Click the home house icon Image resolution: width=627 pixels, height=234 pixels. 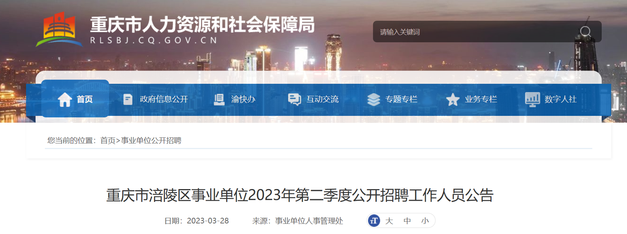tap(65, 99)
